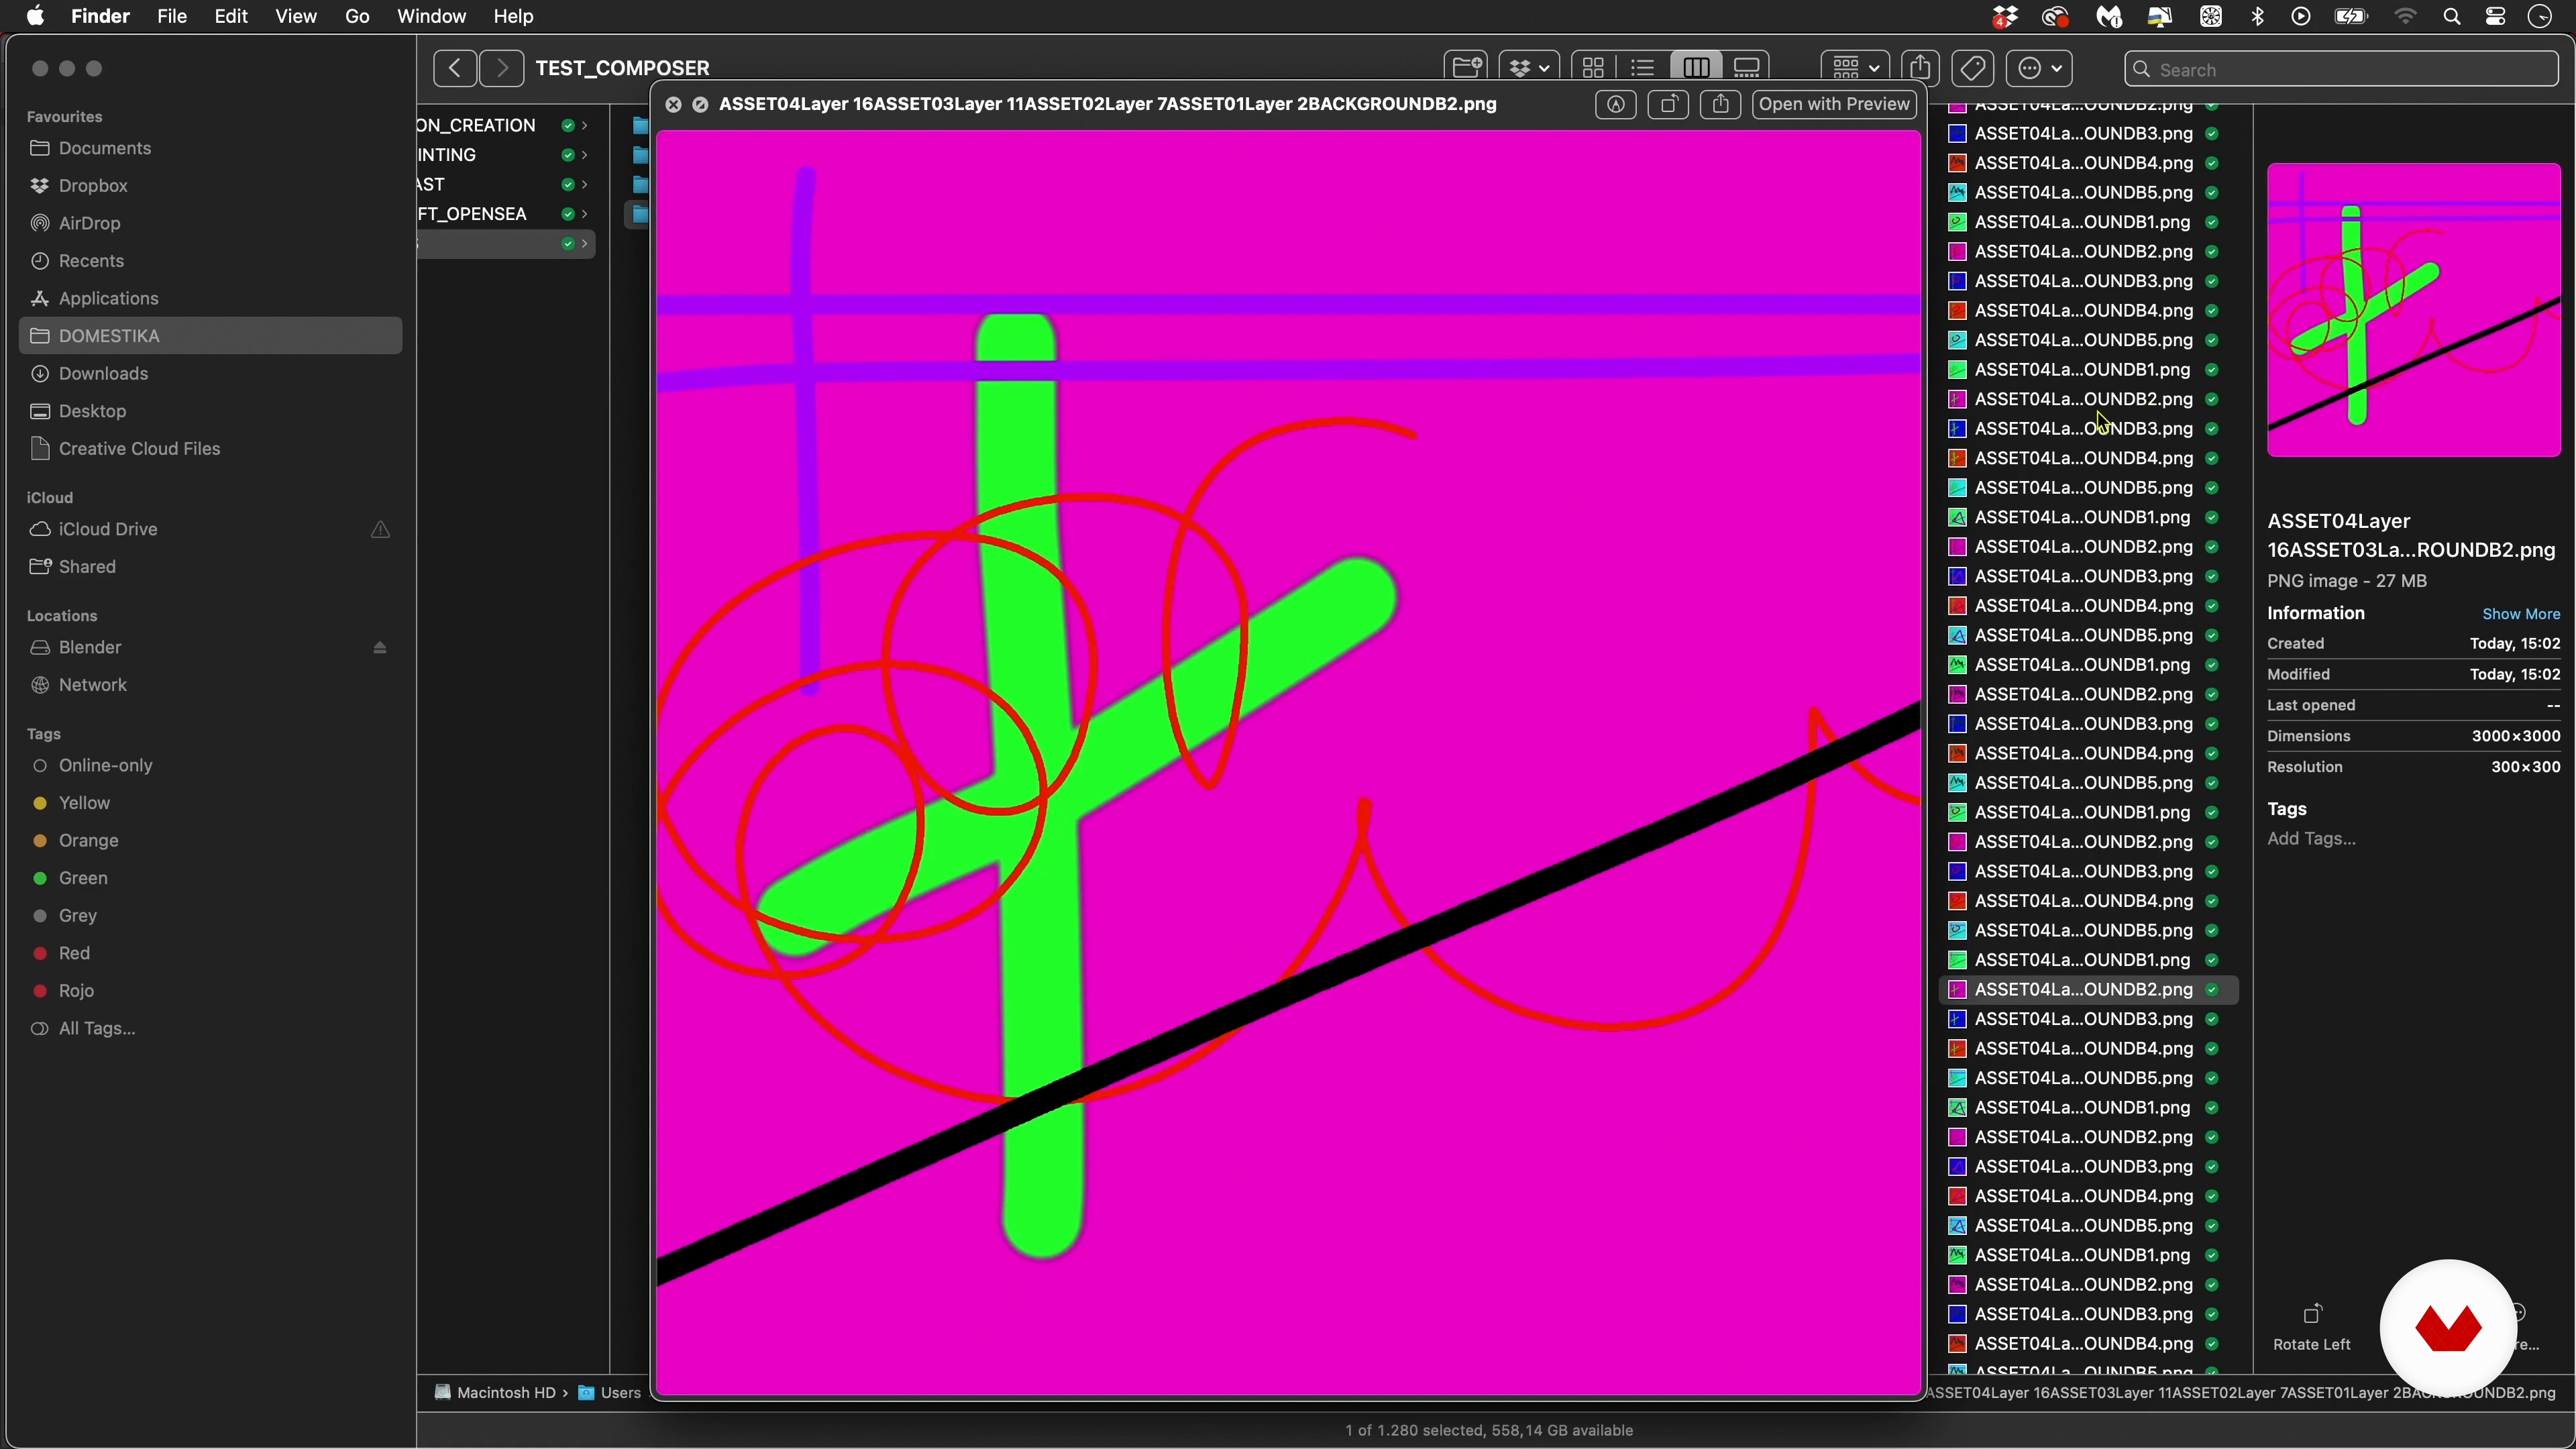Viewport: 2576px width, 1449px height.
Task: Open the Edit menu
Action: pyautogui.click(x=231, y=17)
